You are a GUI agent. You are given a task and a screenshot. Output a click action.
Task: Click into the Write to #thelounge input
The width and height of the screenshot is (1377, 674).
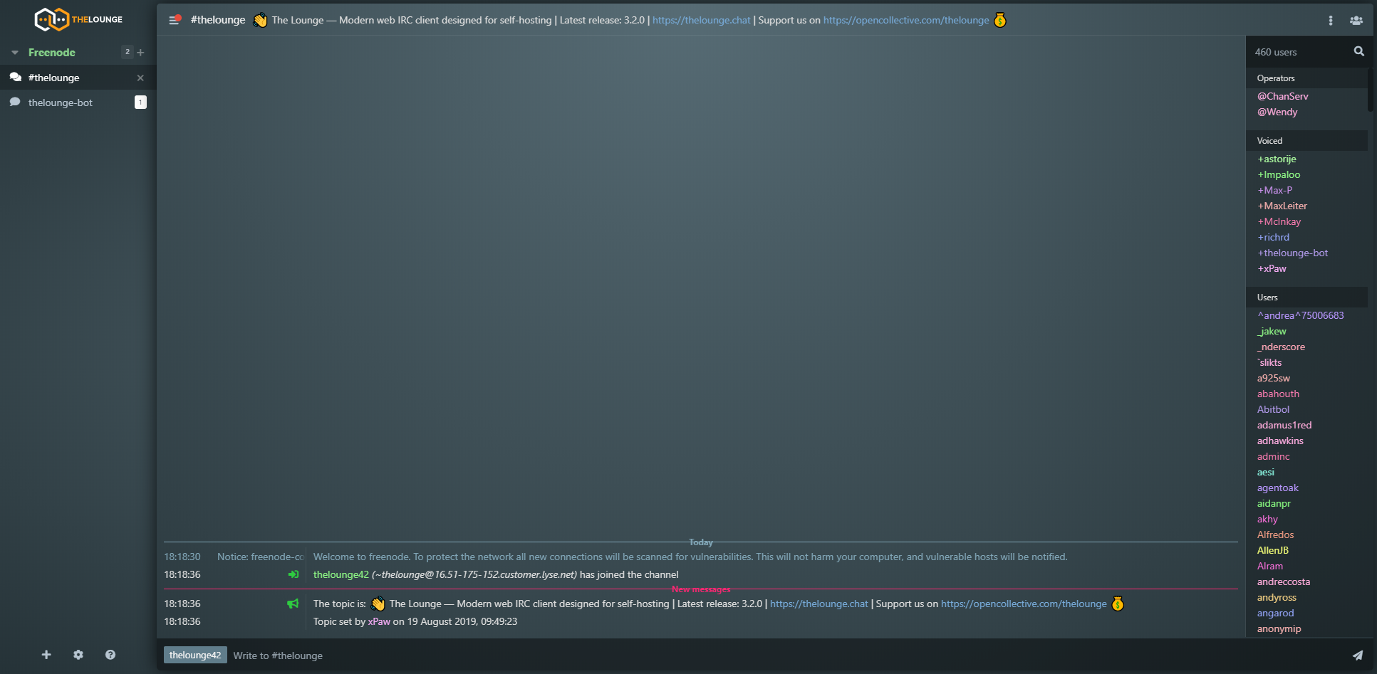coord(784,655)
